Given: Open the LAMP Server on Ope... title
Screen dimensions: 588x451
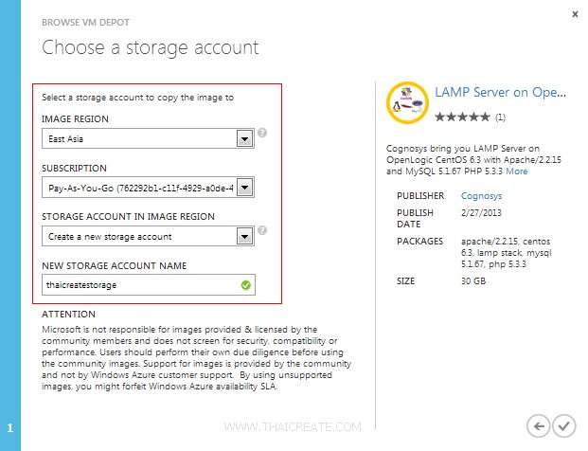Looking at the screenshot, I should (x=499, y=94).
